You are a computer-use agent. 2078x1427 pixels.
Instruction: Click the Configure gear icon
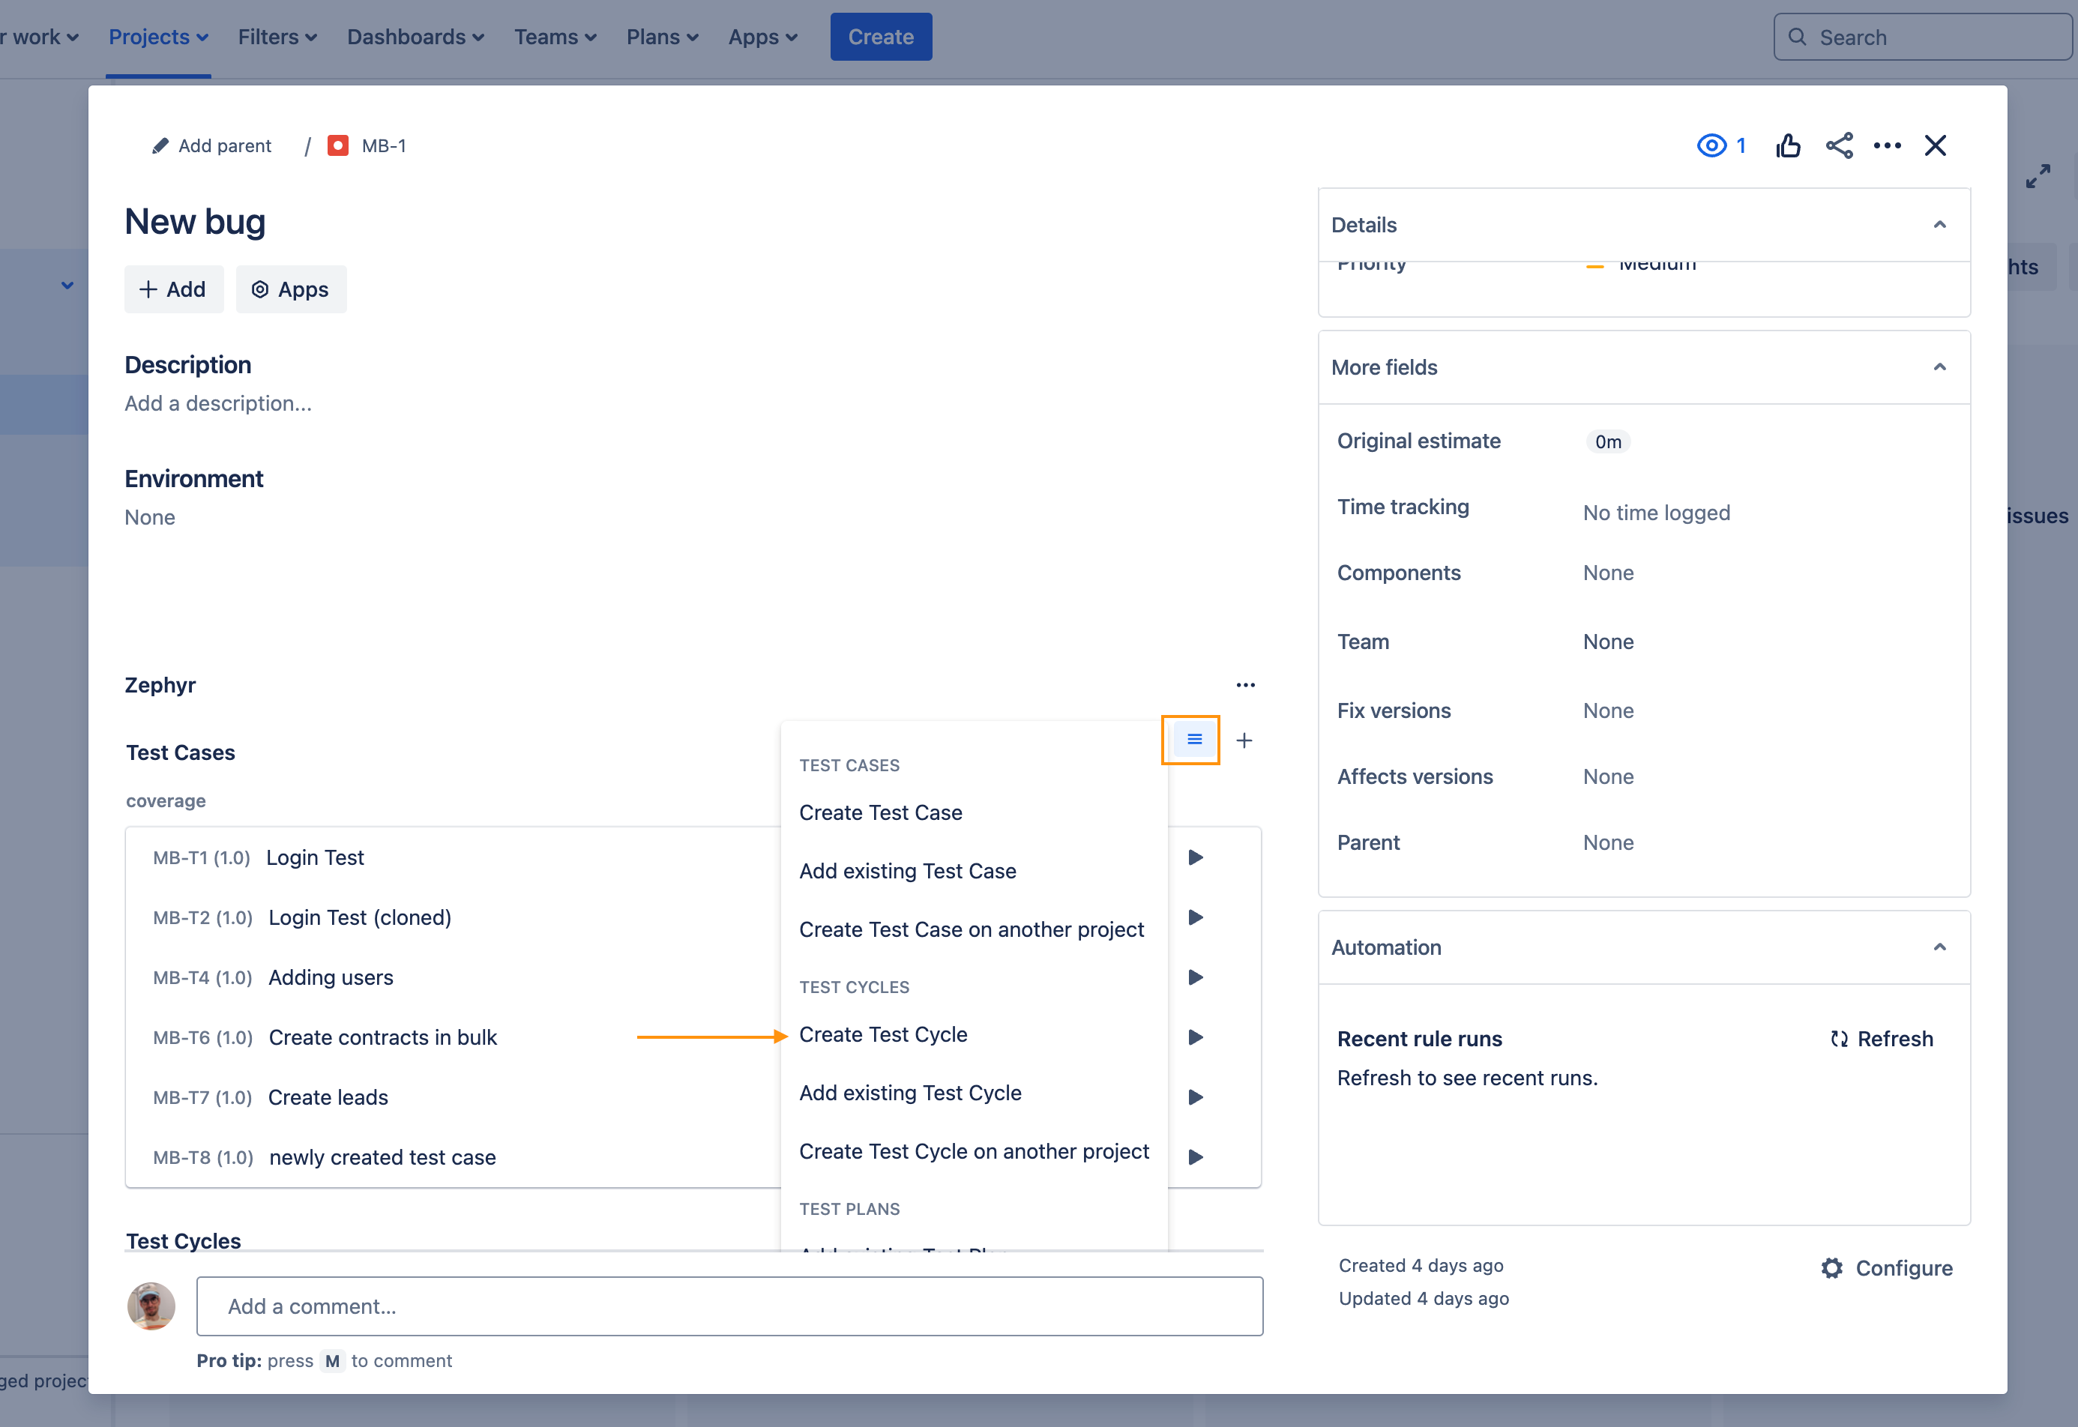coord(1832,1268)
